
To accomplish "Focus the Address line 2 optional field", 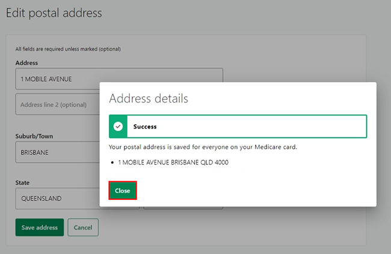I will 57,104.
